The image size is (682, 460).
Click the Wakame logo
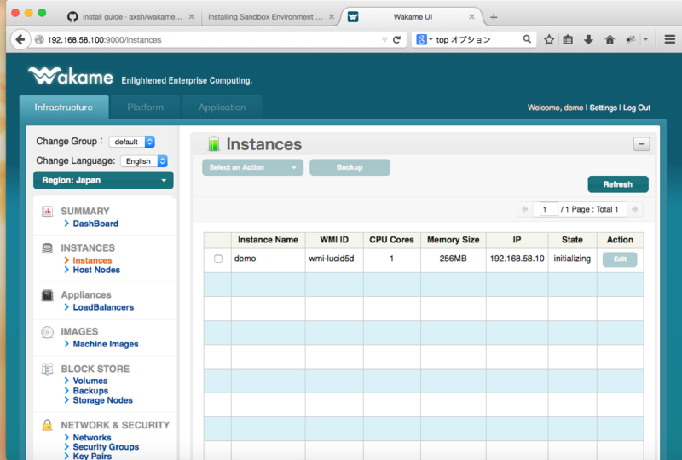[71, 76]
